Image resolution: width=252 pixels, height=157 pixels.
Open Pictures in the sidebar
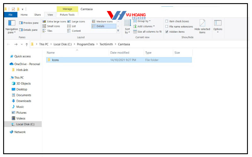[x=19, y=113]
